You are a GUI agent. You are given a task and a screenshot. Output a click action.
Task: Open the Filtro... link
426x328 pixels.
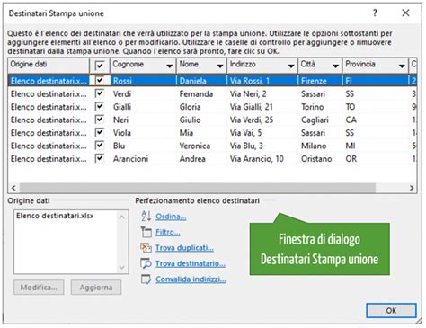pyautogui.click(x=168, y=232)
